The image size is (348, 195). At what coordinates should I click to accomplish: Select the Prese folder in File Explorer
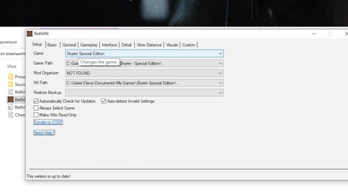[16, 77]
